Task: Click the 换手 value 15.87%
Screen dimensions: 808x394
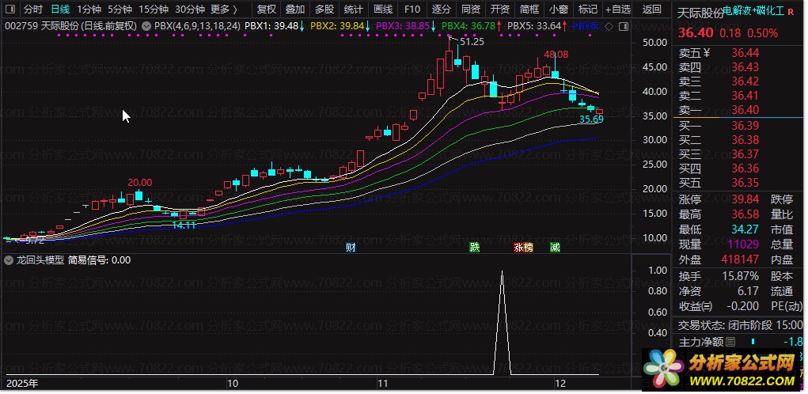Action: 740,276
